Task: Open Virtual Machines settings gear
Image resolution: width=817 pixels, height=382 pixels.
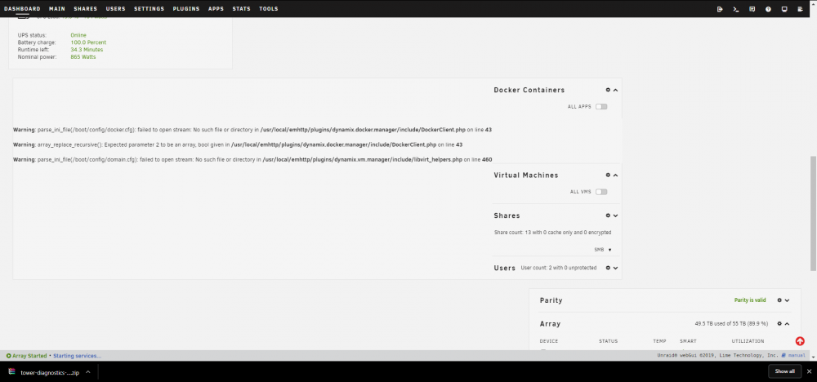Action: click(608, 175)
